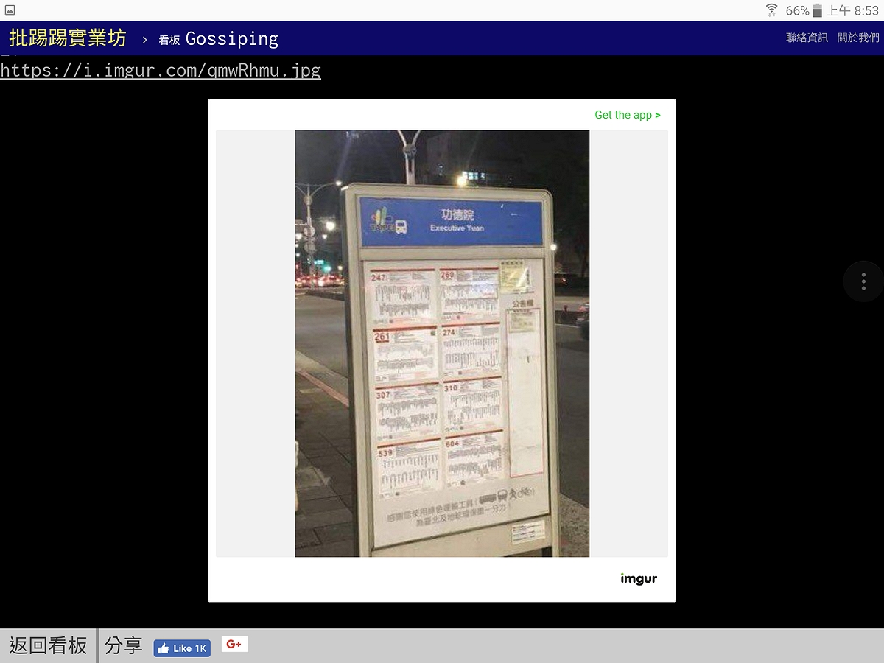Open the 看板 Gossiping board
Screen dimensions: 884x663
pos(219,39)
